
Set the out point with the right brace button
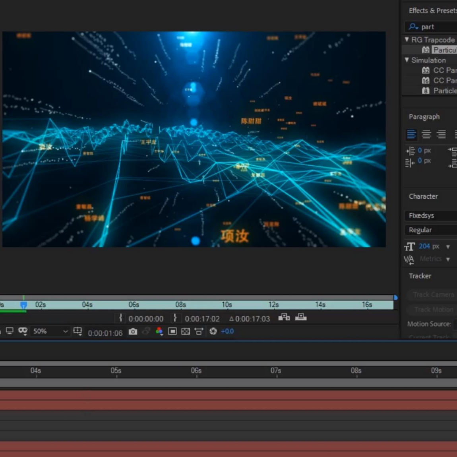[x=175, y=318]
